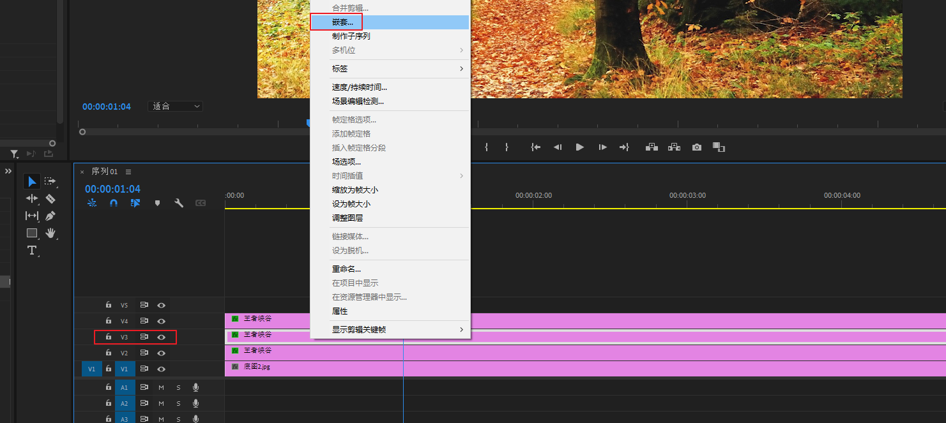Select the Ripple Edit tool

[31, 198]
